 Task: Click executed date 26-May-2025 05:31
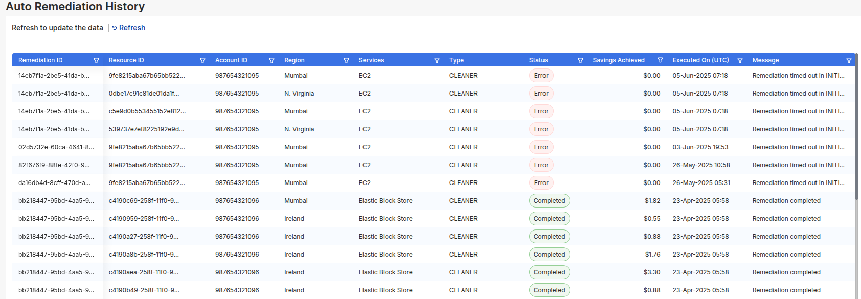tap(701, 183)
